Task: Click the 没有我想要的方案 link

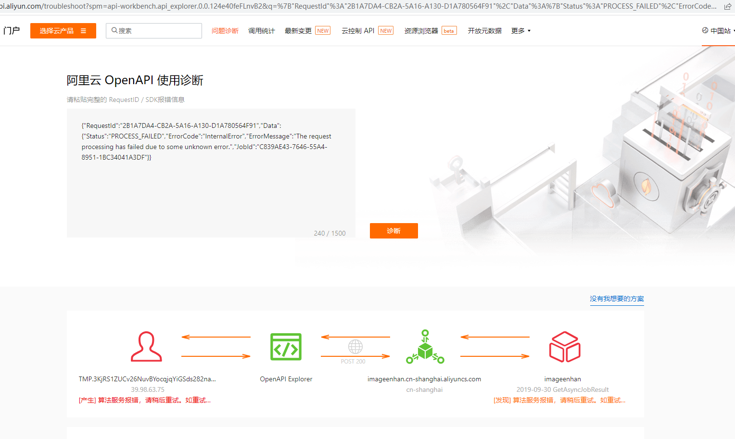Action: 617,299
